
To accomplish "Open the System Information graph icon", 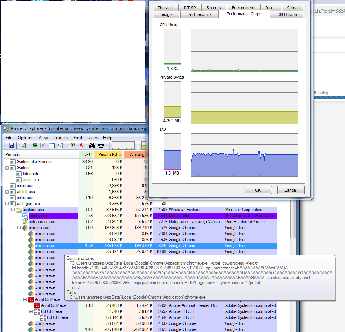I will pos(35,146).
